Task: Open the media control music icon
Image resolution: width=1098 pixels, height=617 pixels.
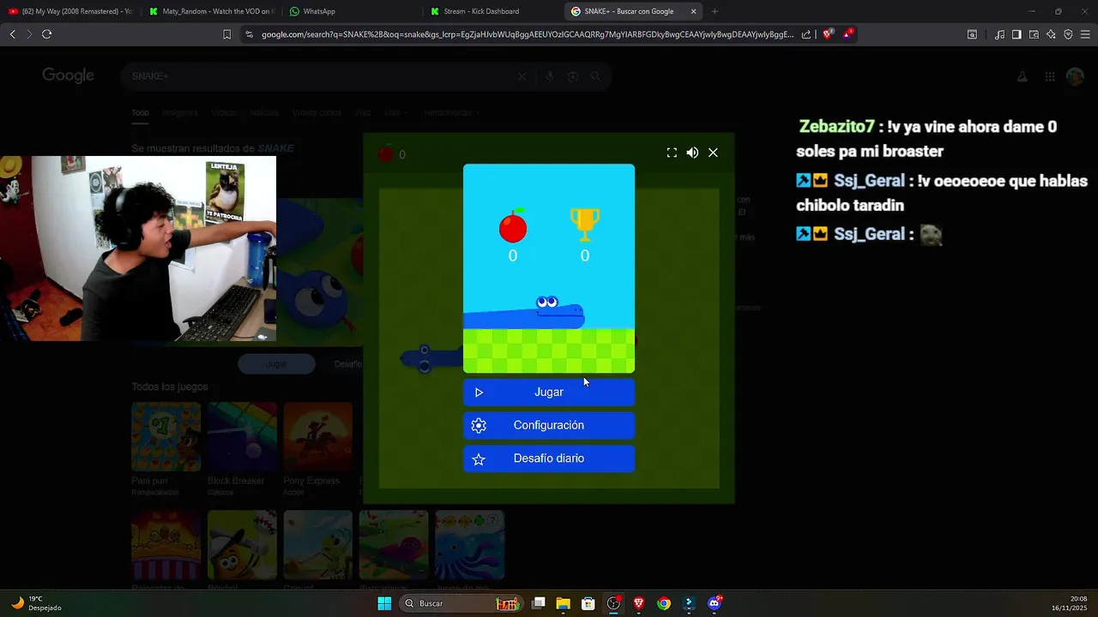Action: (x=999, y=34)
